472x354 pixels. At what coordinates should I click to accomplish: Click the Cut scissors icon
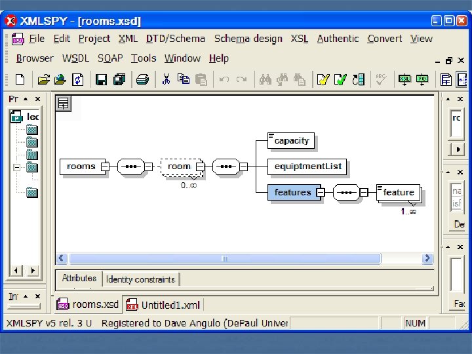coord(166,79)
